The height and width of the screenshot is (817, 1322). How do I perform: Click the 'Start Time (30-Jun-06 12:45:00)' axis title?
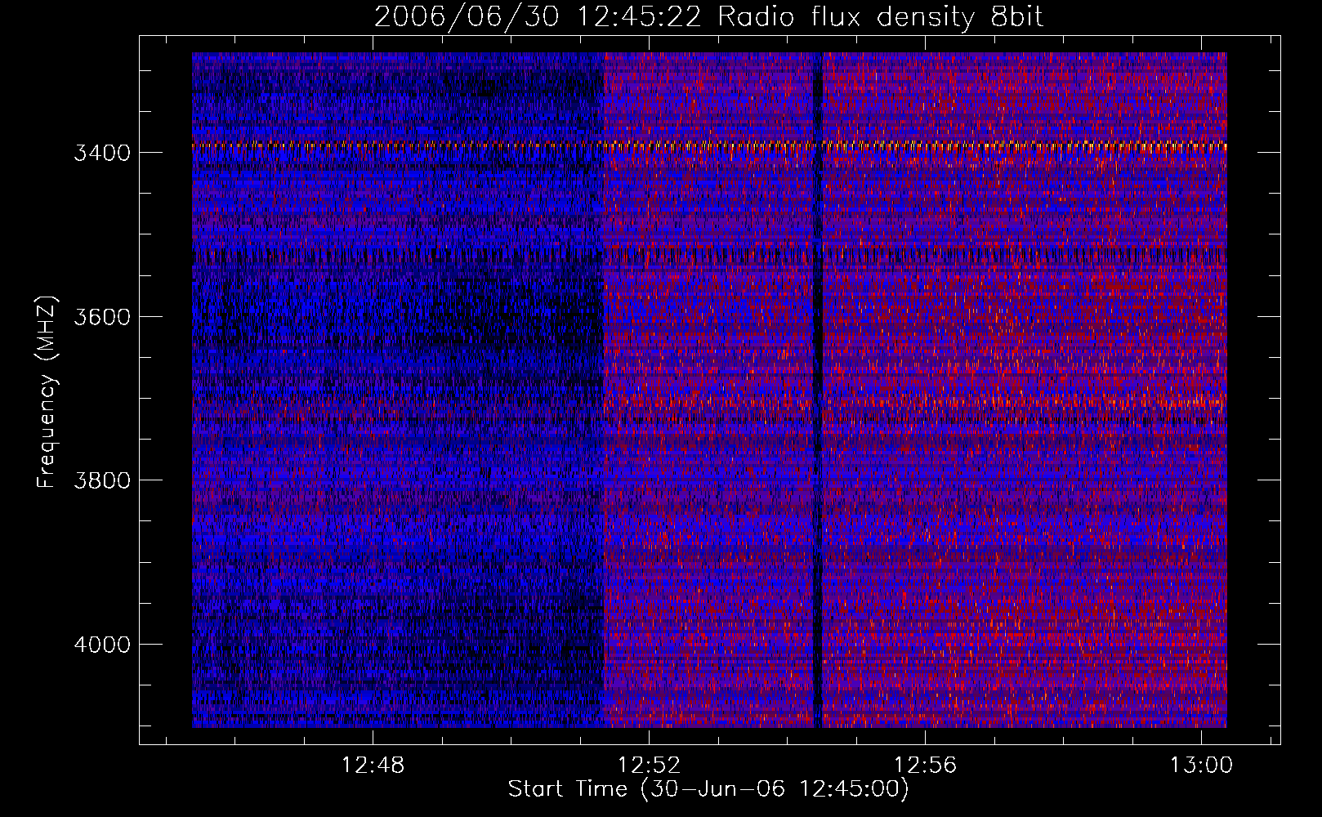(x=708, y=789)
